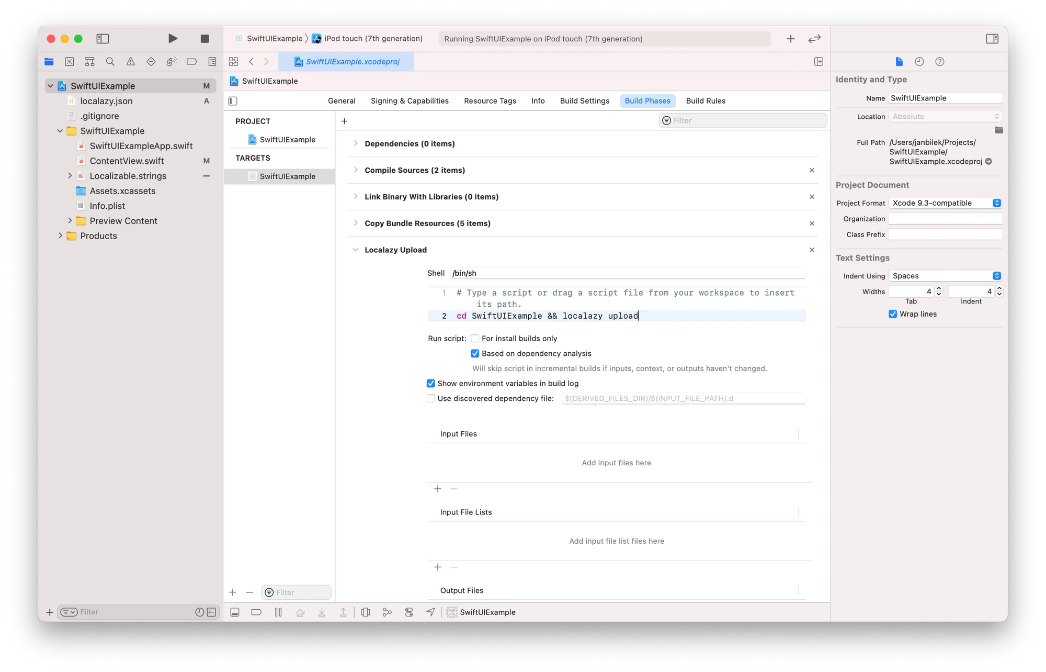Click the Add Library plus icon

790,39
